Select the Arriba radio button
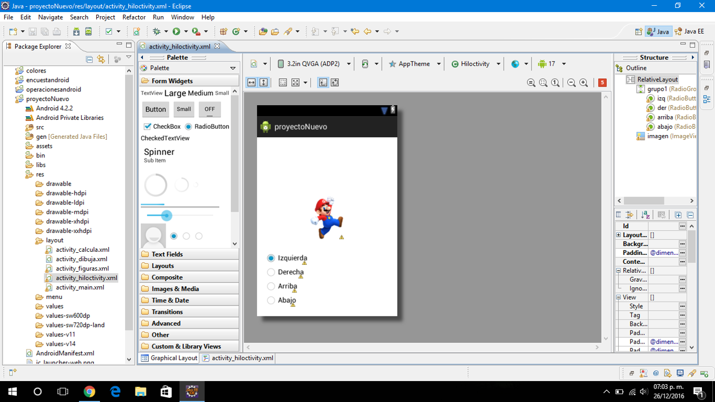Image resolution: width=715 pixels, height=402 pixels. click(271, 286)
